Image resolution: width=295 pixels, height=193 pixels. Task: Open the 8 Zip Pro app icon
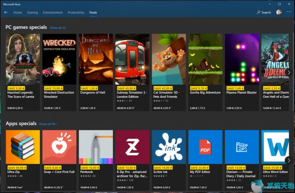coord(132,147)
